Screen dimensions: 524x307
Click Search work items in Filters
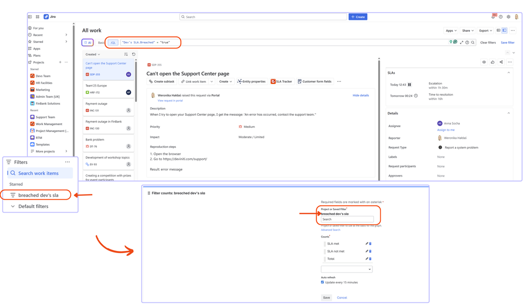pyautogui.click(x=40, y=173)
